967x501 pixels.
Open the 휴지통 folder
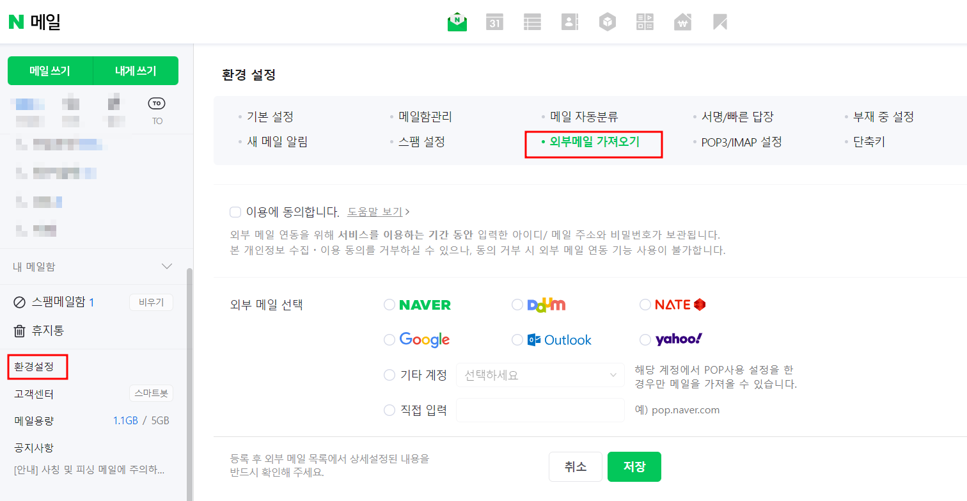tap(48, 331)
